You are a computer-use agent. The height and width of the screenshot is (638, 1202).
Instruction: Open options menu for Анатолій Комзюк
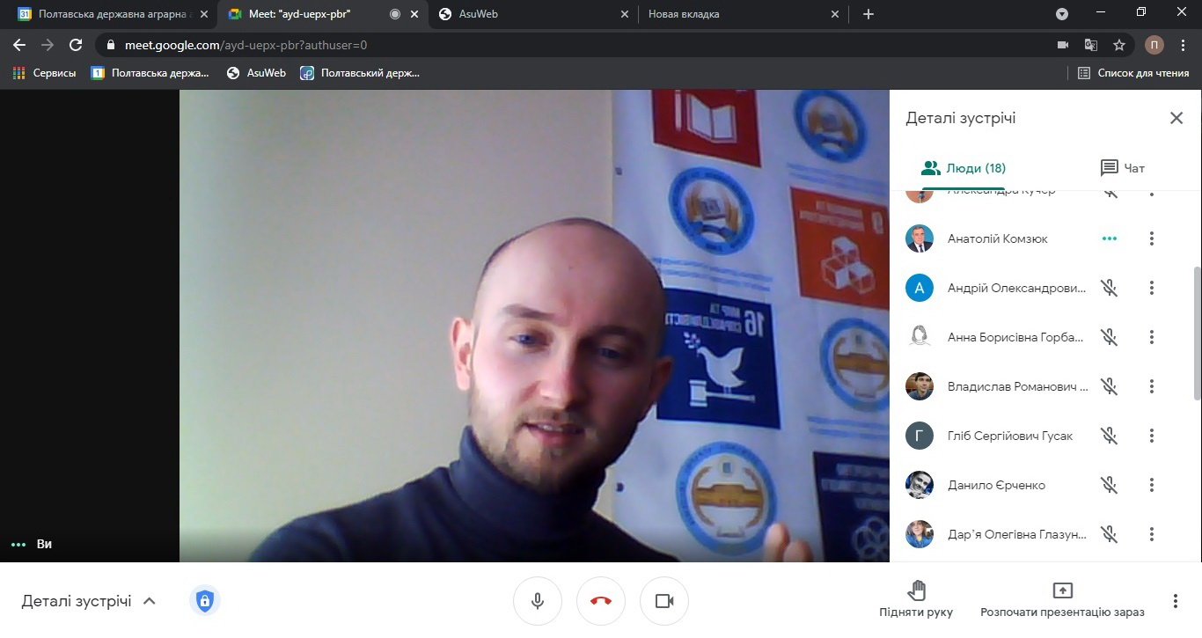click(x=1152, y=238)
